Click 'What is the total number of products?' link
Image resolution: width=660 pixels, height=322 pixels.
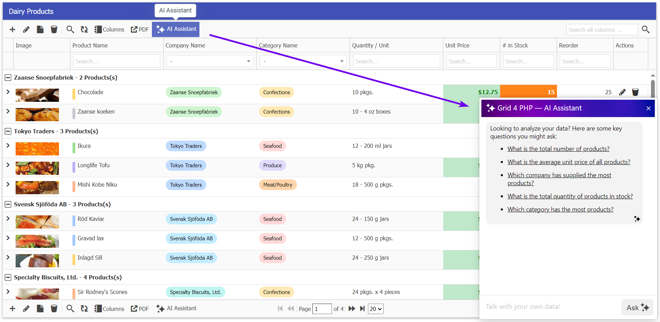tap(558, 149)
